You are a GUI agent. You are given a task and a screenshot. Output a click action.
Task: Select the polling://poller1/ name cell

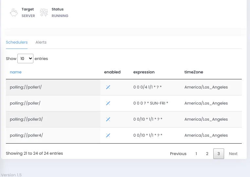tap(53, 87)
